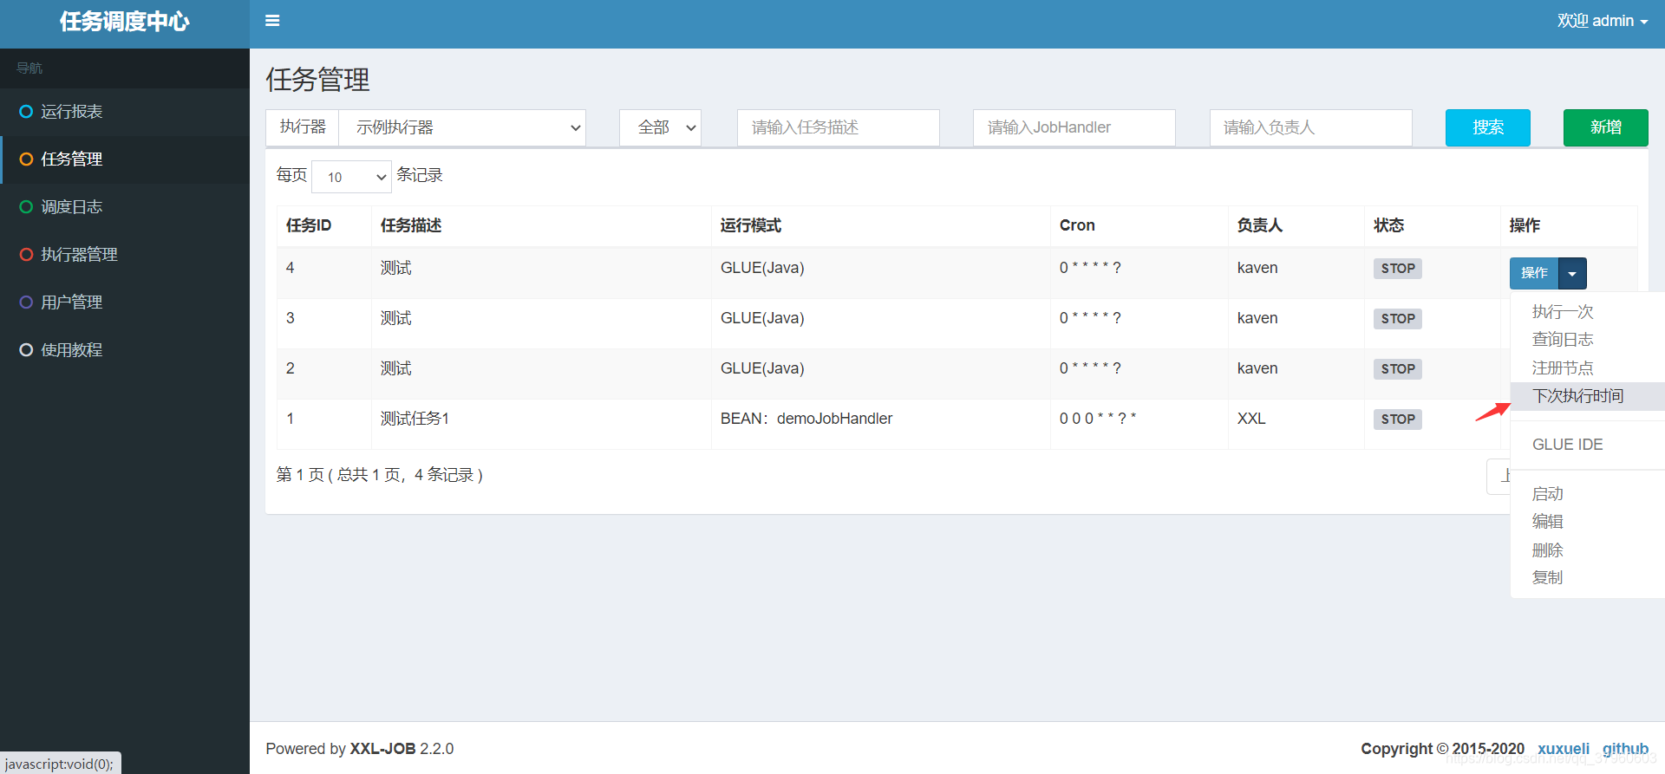Click the 新增 add button
The height and width of the screenshot is (774, 1665).
tap(1606, 127)
